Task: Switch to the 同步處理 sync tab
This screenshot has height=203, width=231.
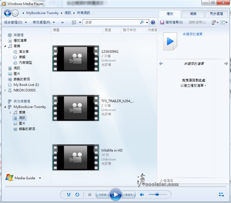Action: pos(216,14)
